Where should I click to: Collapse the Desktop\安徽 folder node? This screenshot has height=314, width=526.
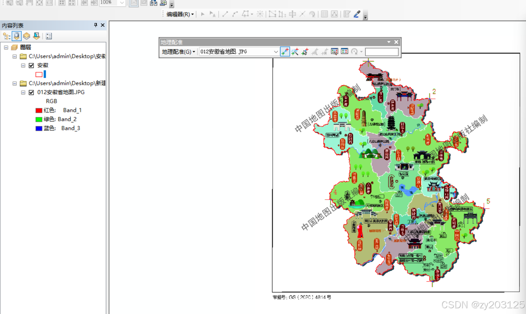tap(15, 56)
